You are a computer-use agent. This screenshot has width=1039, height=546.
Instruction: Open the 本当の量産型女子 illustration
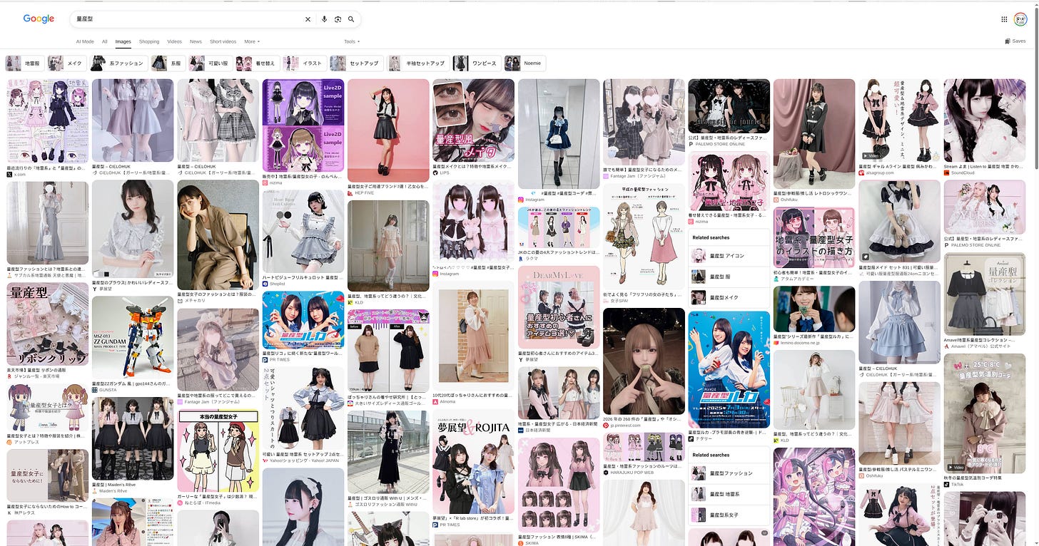point(218,452)
